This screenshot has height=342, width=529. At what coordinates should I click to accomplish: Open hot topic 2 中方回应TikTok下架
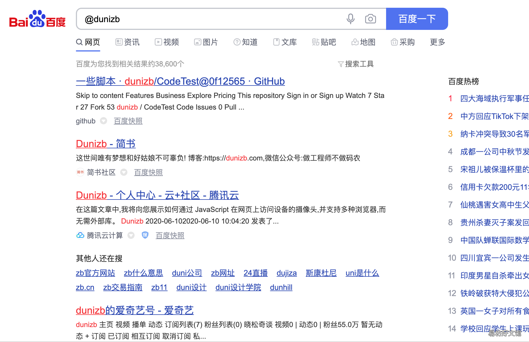tap(495, 116)
